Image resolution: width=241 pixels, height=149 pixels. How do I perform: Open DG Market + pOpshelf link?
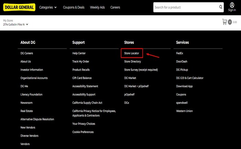(x=136, y=86)
